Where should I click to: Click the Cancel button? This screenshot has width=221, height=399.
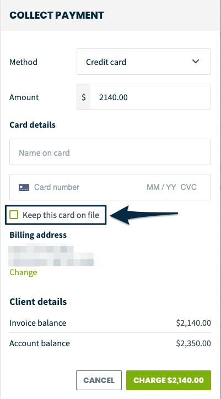[99, 380]
